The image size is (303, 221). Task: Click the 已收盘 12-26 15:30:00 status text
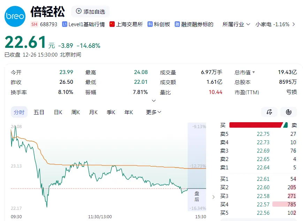(43, 55)
